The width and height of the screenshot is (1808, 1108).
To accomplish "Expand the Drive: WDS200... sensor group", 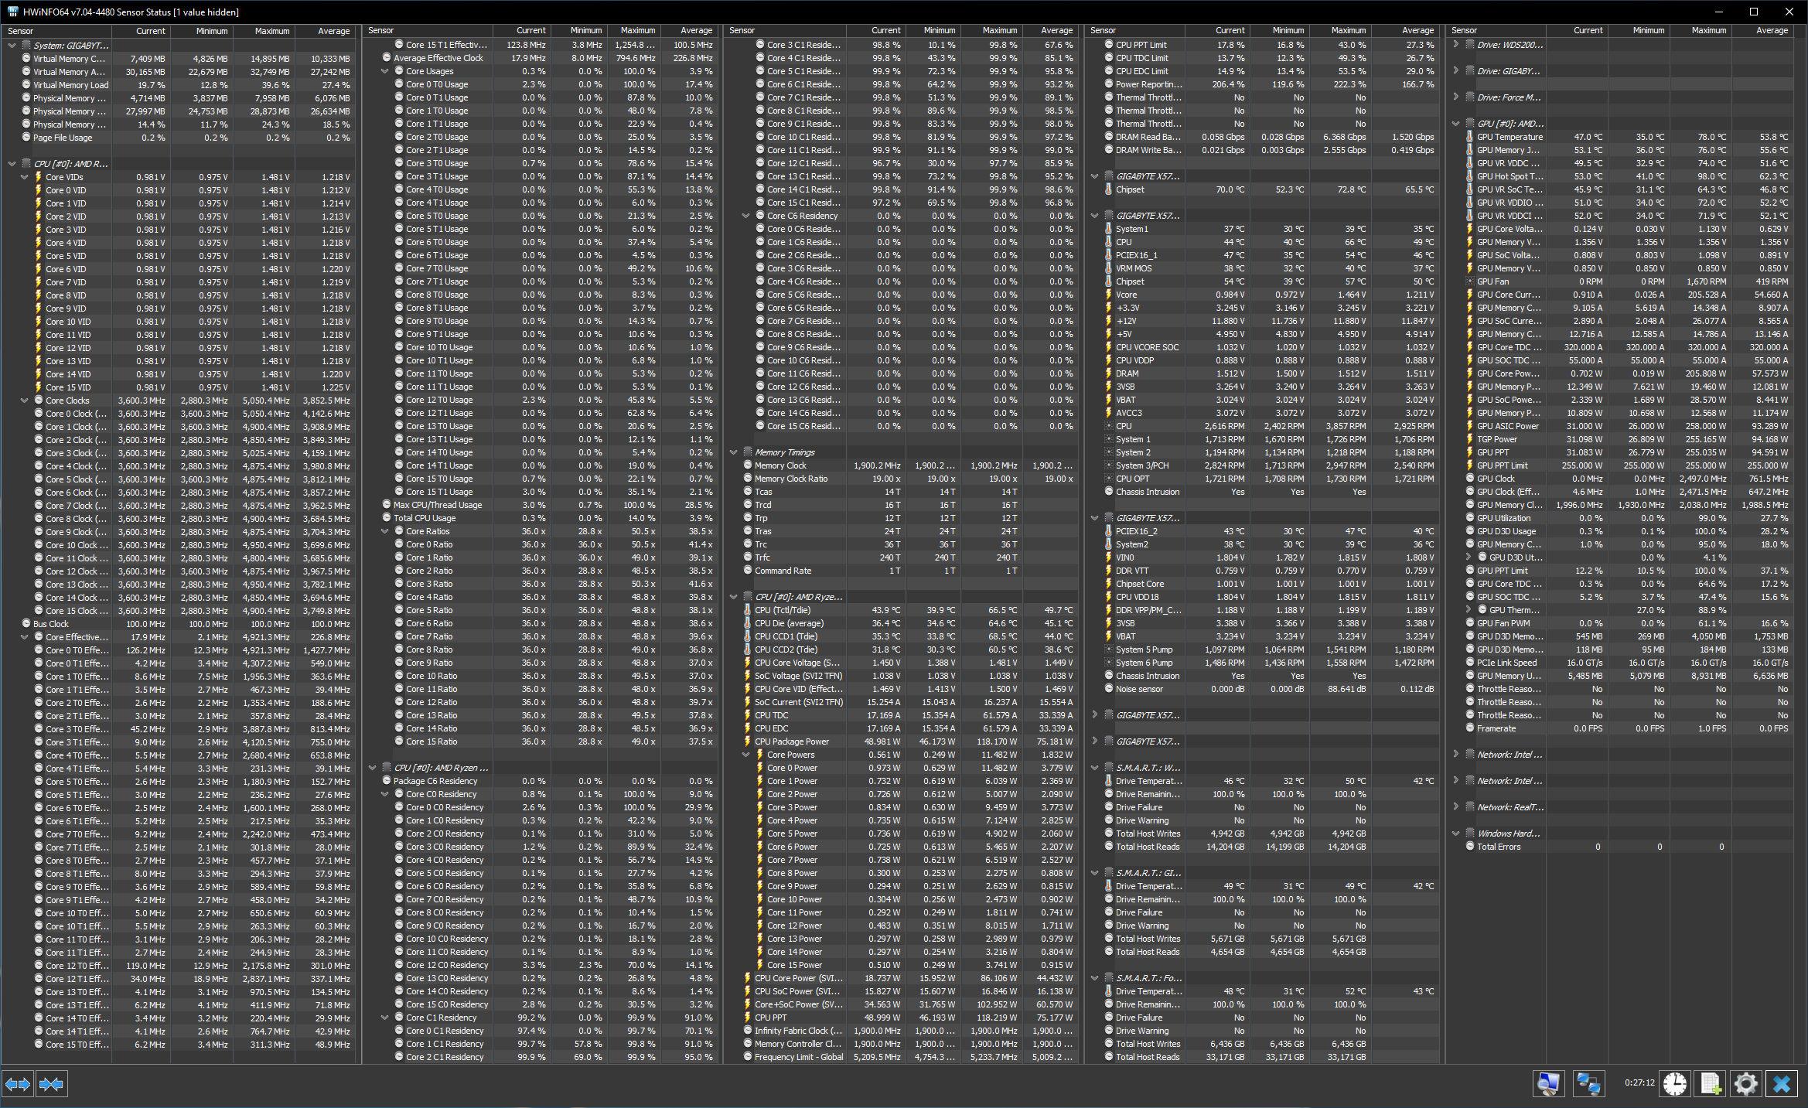I will pyautogui.click(x=1455, y=45).
